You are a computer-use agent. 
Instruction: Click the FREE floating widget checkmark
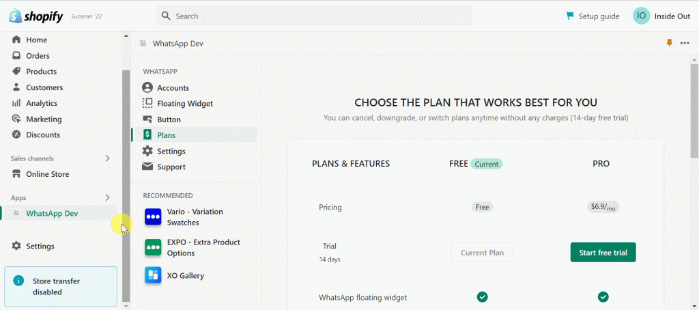[x=482, y=297]
